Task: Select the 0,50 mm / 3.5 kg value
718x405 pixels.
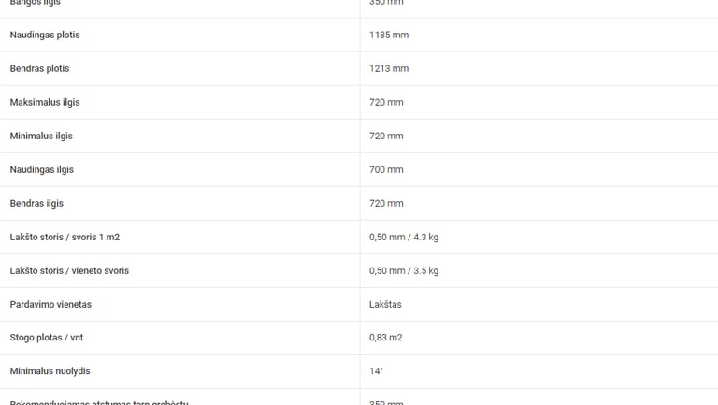Action: (x=404, y=270)
